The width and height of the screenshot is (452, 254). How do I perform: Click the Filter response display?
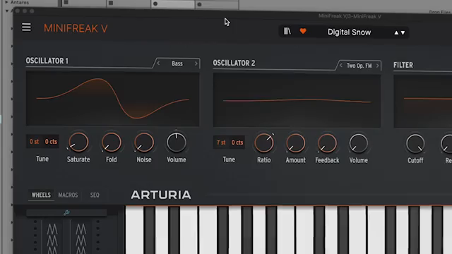coord(422,101)
